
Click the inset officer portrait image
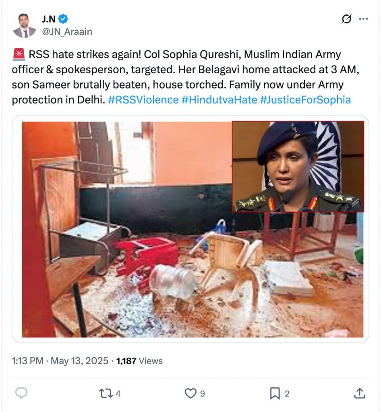[298, 166]
